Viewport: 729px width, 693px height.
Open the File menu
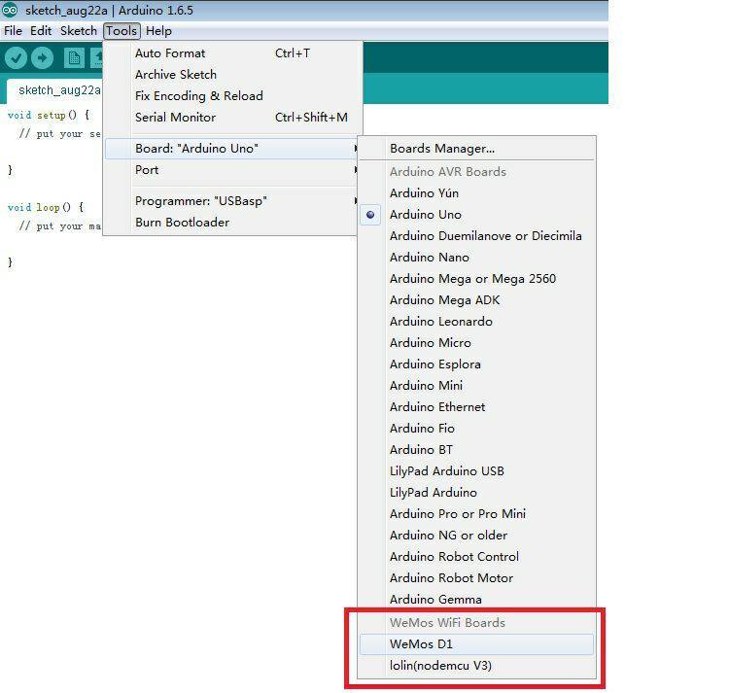click(13, 31)
